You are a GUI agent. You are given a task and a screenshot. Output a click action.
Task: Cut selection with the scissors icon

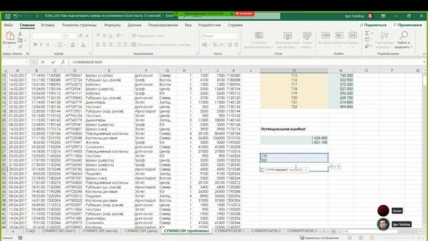[x=19, y=34]
